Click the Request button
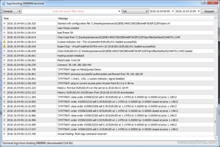 pos(209,11)
